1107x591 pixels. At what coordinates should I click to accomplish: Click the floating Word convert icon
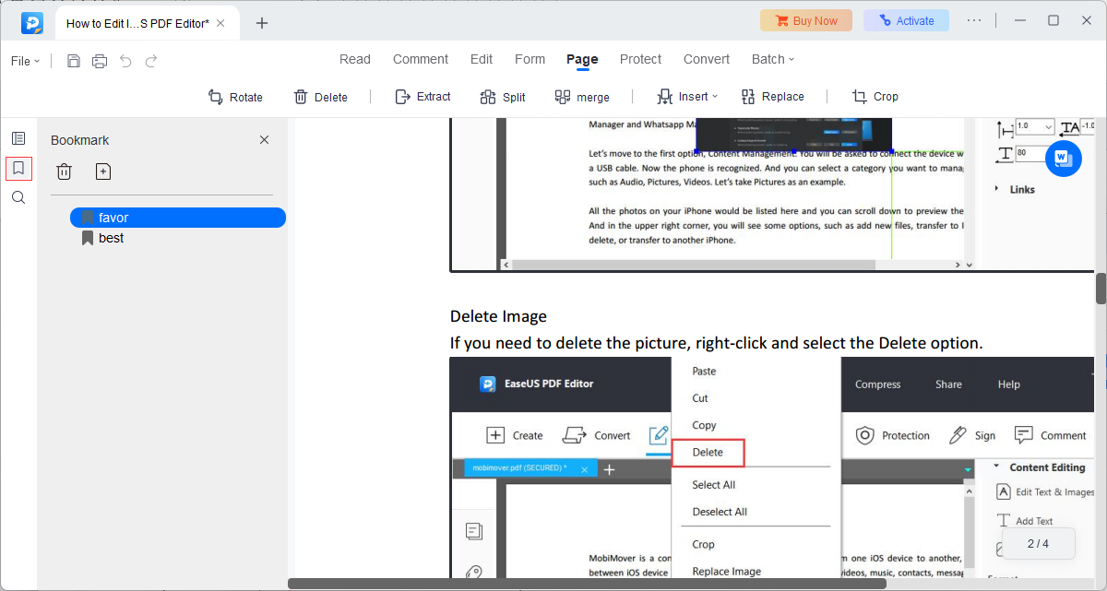click(x=1063, y=159)
